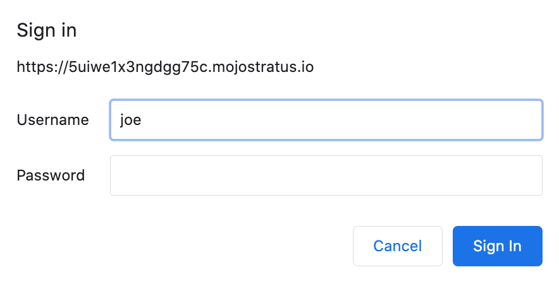The image size is (559, 284).
Task: Click the Password label
Action: (51, 175)
